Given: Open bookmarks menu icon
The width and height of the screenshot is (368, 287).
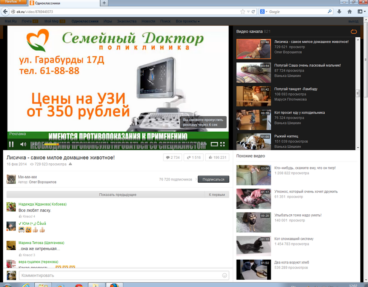Looking at the screenshot, I should pos(361,11).
